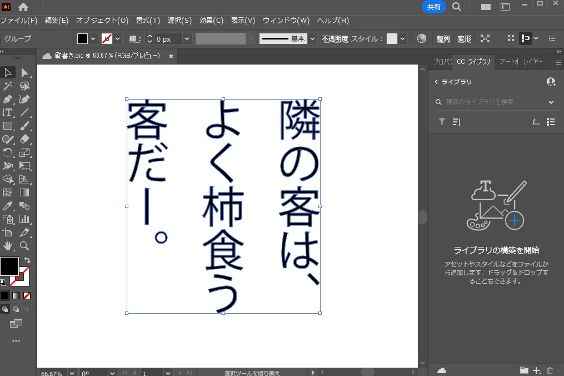Open Edit Toolbar three dots
This screenshot has height=376, width=564.
click(16, 341)
